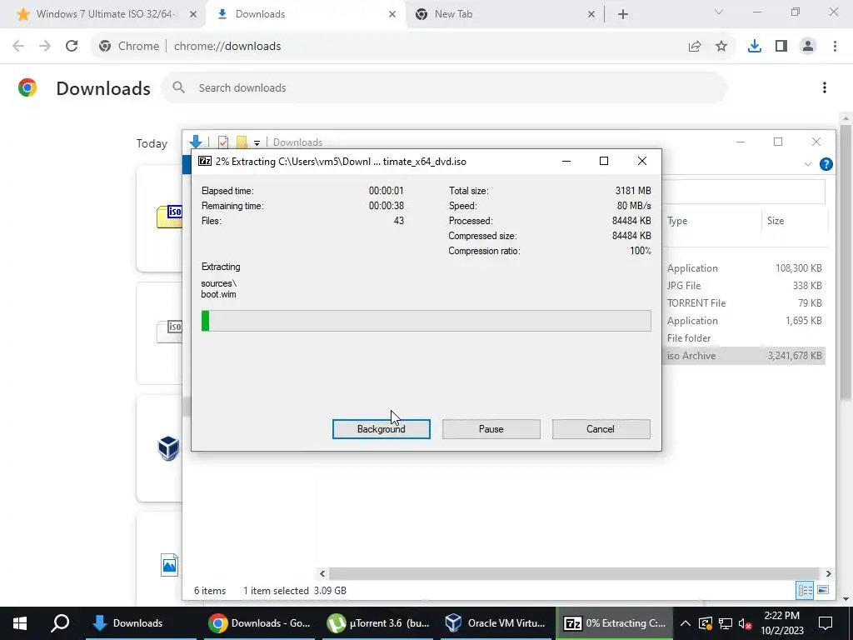Open the notification center
Screen dimensions: 853x640
click(x=826, y=623)
